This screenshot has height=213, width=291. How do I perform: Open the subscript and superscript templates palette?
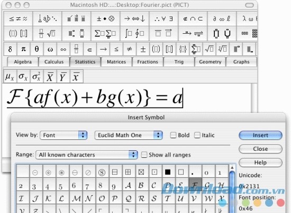point(76,33)
